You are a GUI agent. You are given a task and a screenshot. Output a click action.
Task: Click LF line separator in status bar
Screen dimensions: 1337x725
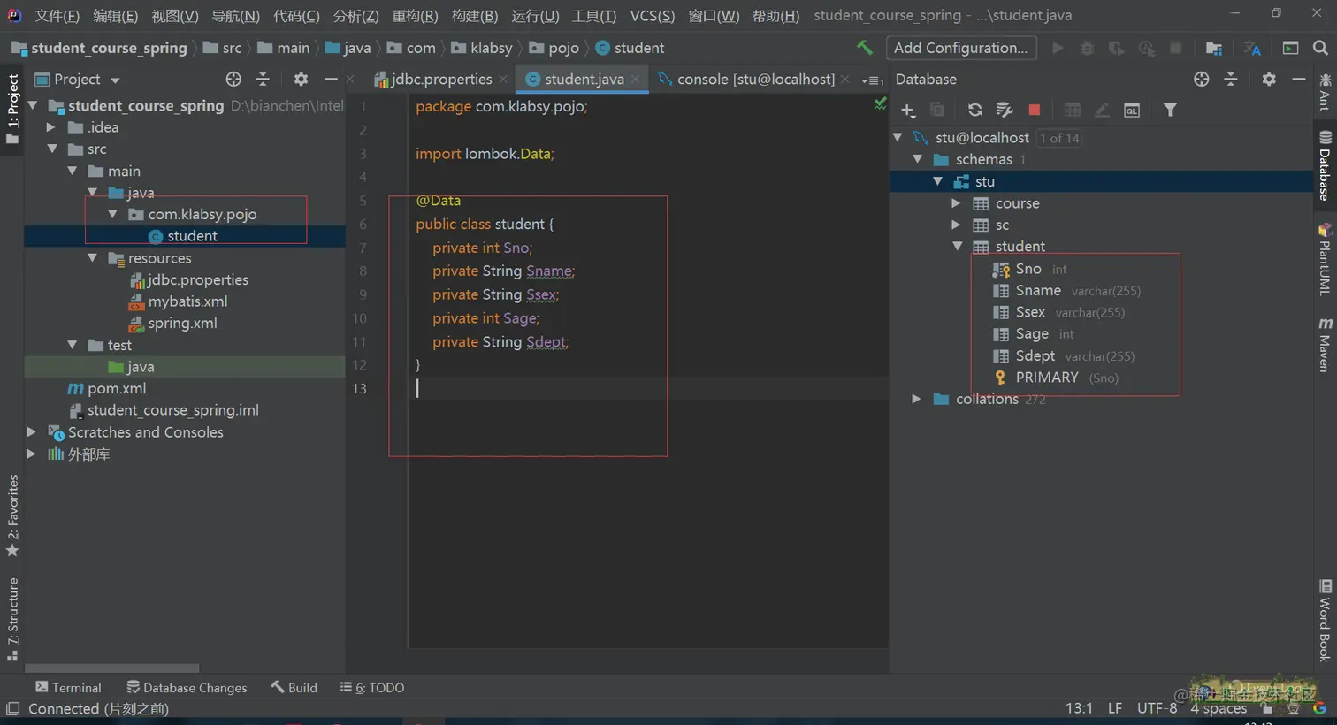[1115, 708]
